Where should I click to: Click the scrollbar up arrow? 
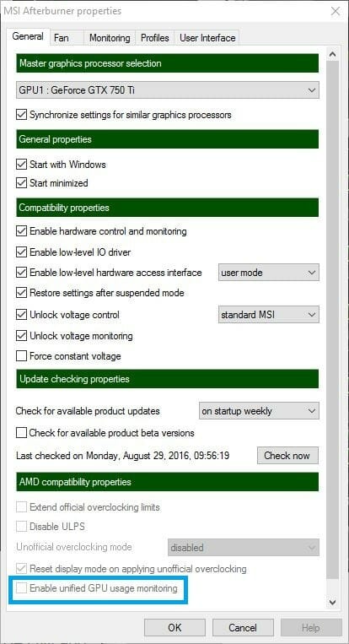click(x=333, y=54)
